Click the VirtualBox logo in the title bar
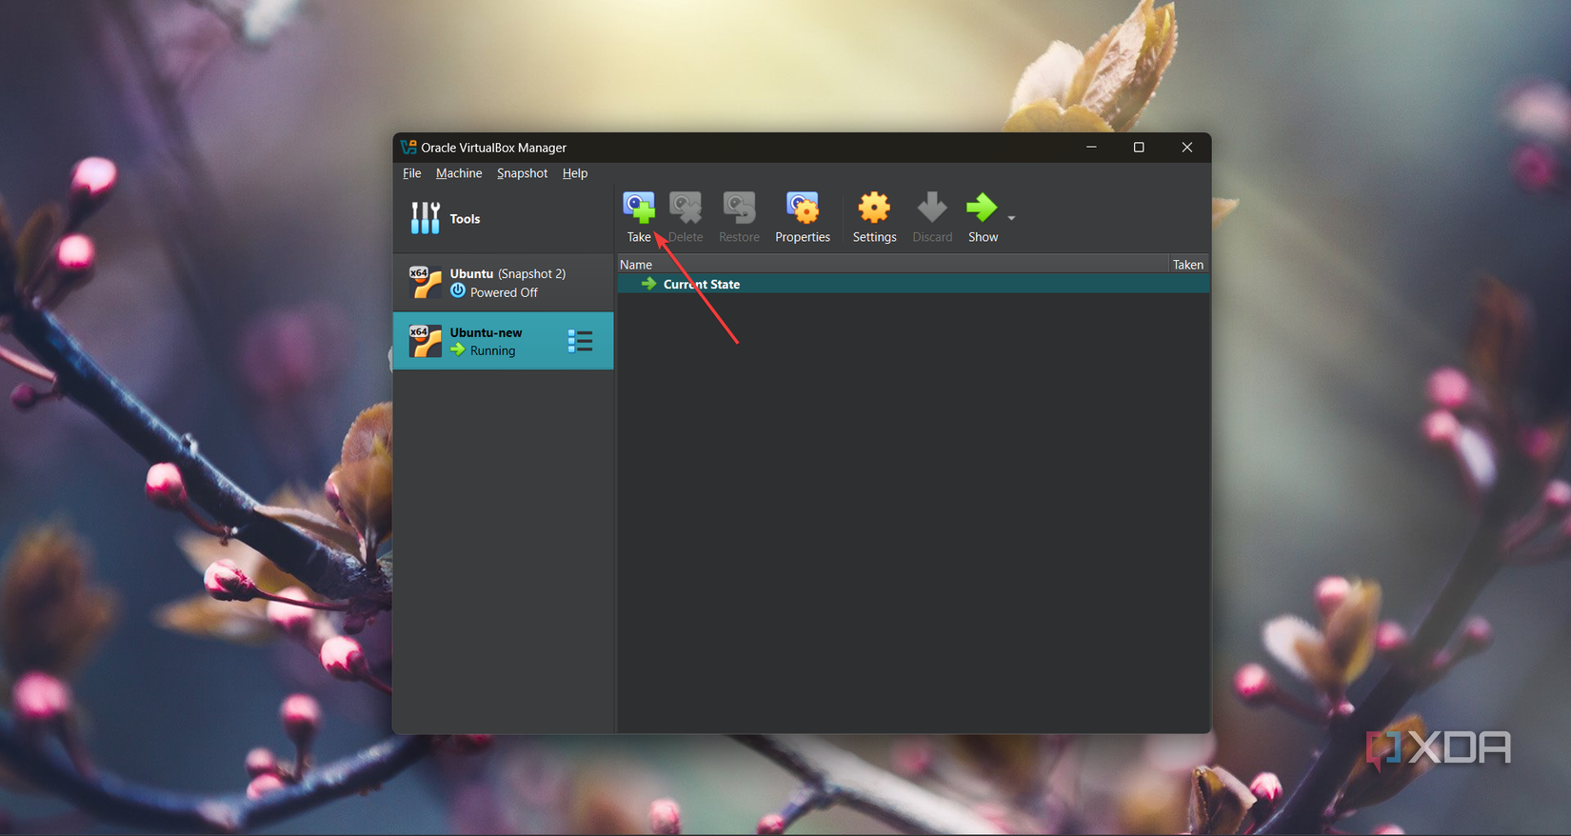The width and height of the screenshot is (1571, 836). pos(408,148)
